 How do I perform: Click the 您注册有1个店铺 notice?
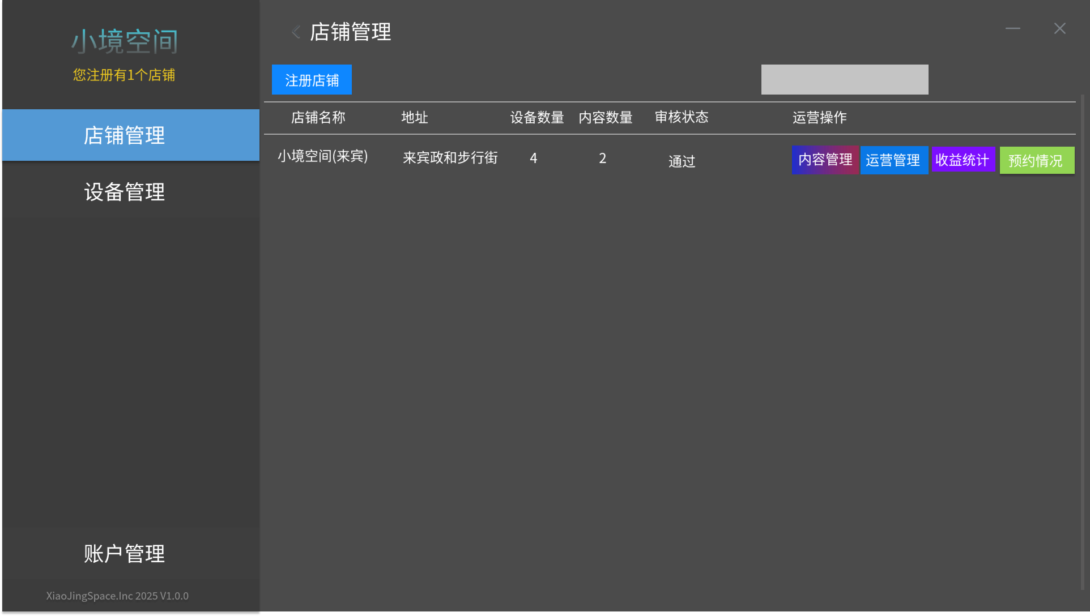pyautogui.click(x=124, y=74)
